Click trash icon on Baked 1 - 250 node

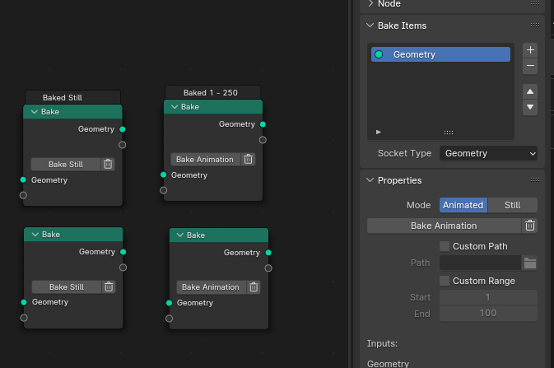(249, 159)
